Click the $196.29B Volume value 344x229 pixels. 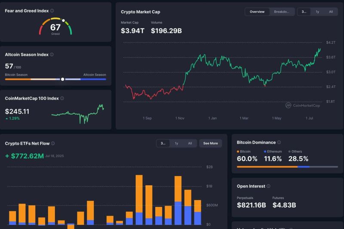[166, 31]
